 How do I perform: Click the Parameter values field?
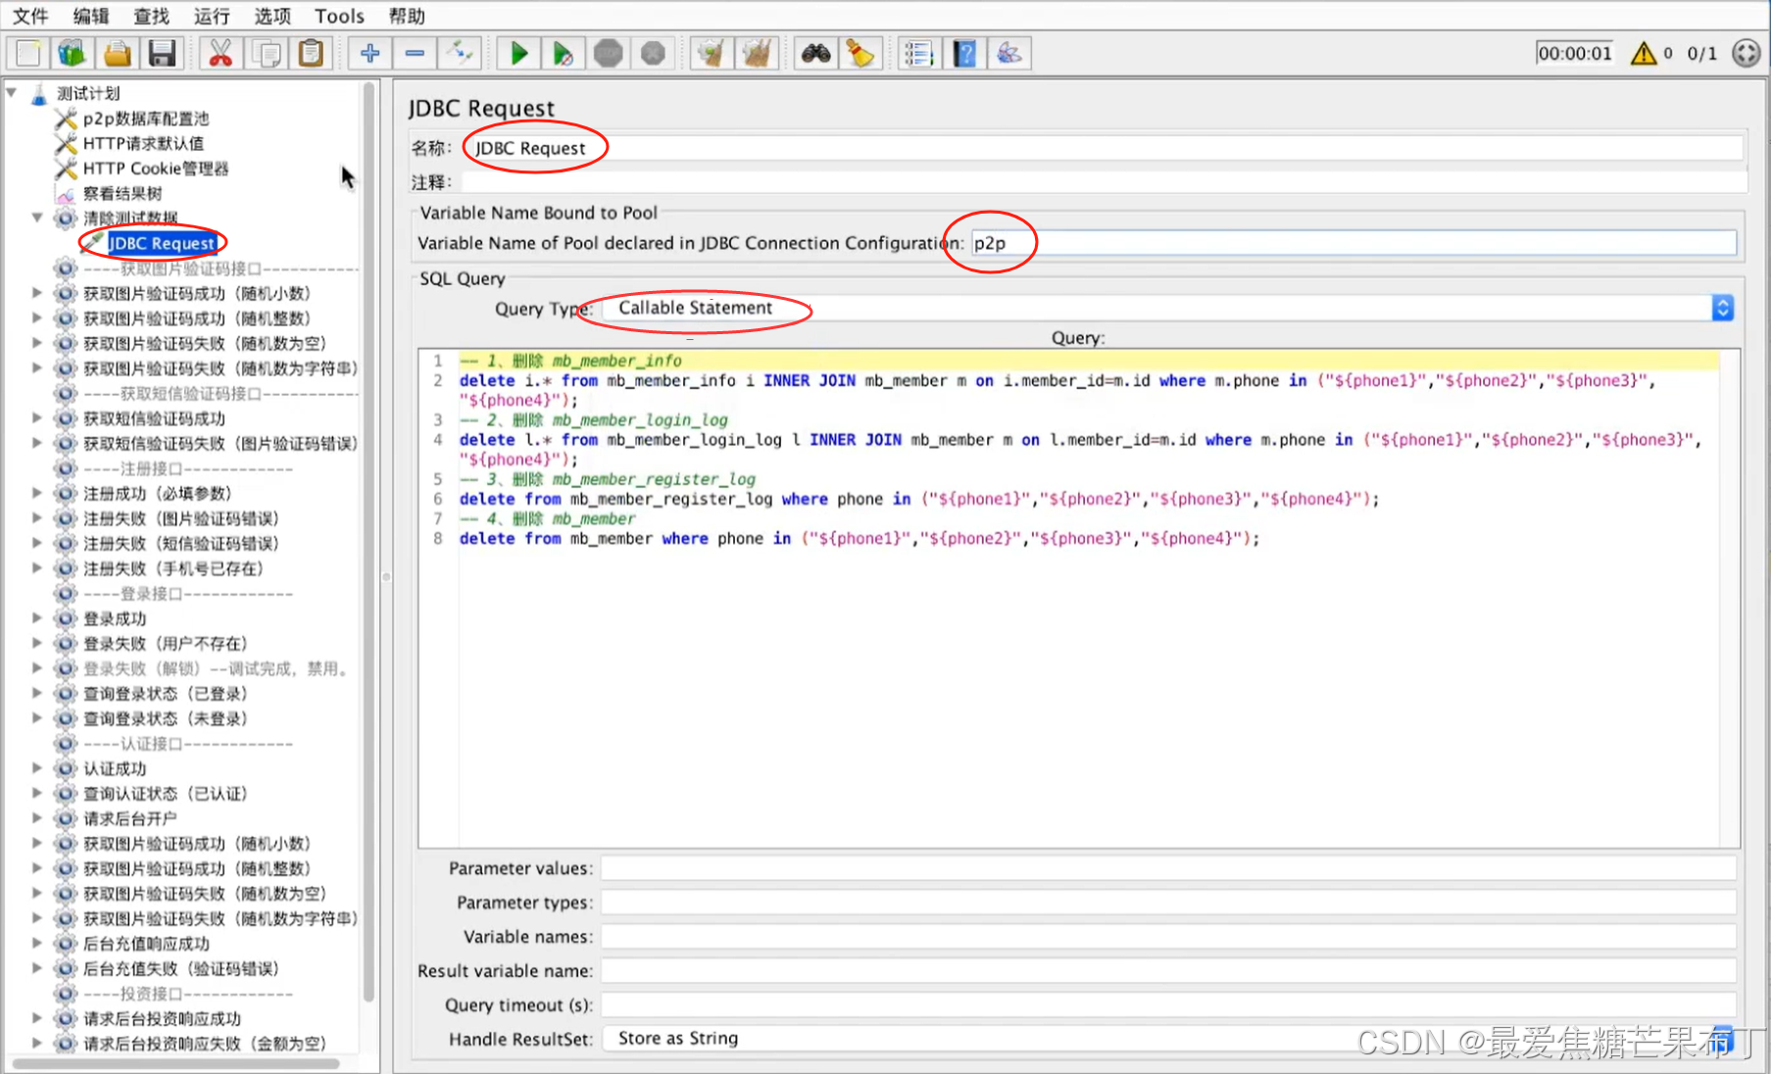click(1168, 868)
